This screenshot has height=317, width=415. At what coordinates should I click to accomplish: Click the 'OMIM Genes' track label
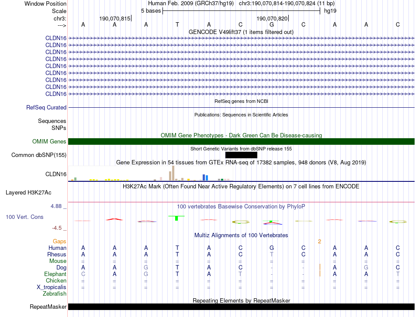click(49, 141)
